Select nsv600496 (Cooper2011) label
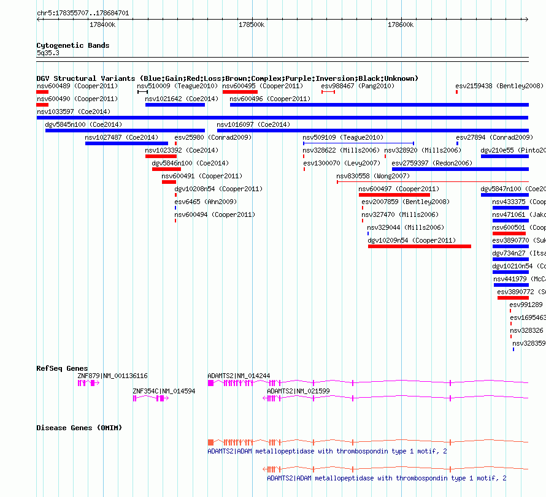The width and height of the screenshot is (546, 497). (270, 99)
